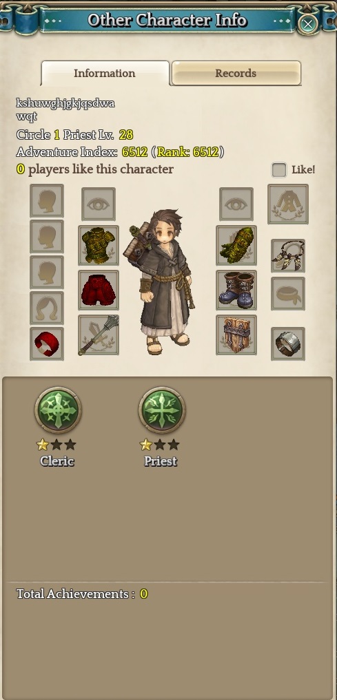Viewport: 337px width, 700px height.
Task: Select the empty costume outfit slot
Action: coord(288,204)
